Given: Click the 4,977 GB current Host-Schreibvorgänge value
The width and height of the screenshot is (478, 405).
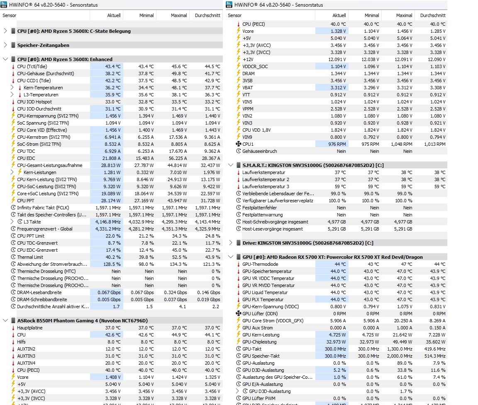Looking at the screenshot, I should point(337,222).
